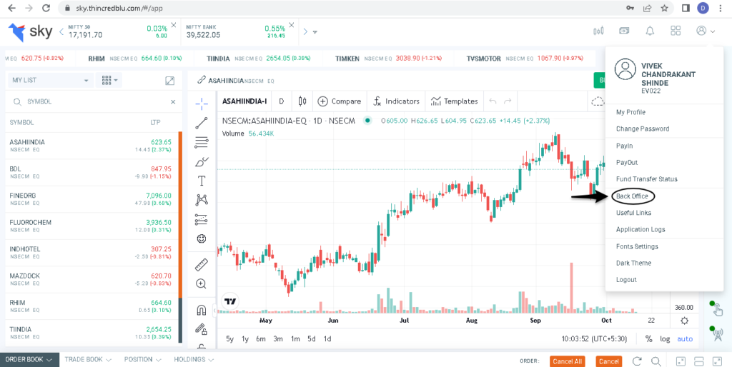The width and height of the screenshot is (732, 367).
Task: Open chart settings gear icon
Action: [684, 321]
